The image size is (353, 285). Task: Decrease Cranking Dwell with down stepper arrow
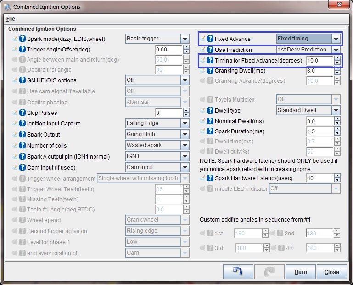pyautogui.click(x=337, y=73)
